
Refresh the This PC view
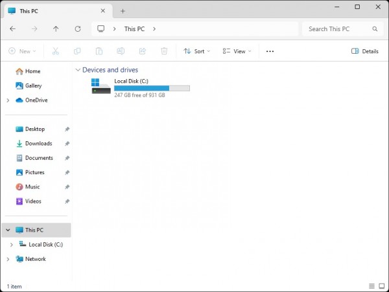click(78, 29)
